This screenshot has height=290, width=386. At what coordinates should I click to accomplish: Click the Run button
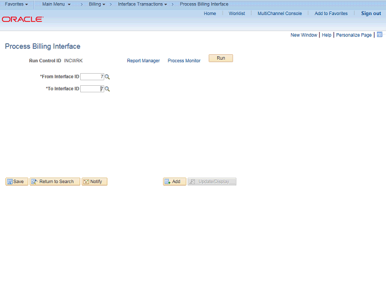tap(221, 58)
